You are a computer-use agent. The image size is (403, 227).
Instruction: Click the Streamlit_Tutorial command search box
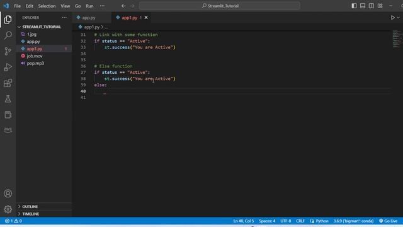tap(220, 6)
